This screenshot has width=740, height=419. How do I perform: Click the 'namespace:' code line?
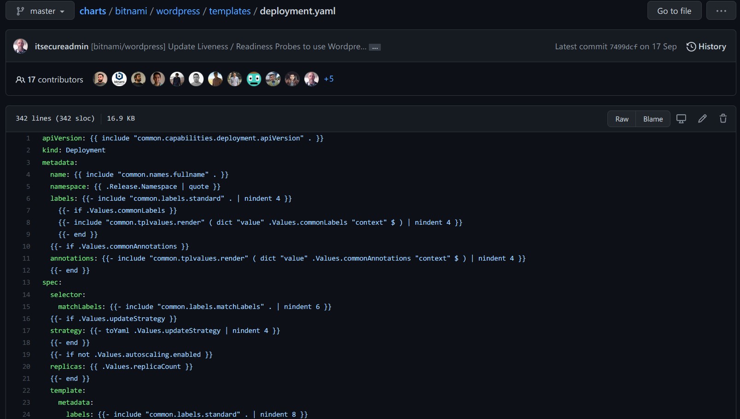click(x=135, y=186)
